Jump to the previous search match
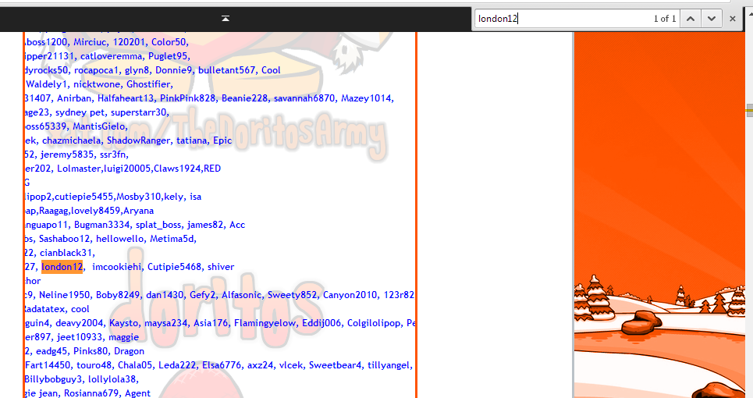This screenshot has width=753, height=398. (x=691, y=18)
